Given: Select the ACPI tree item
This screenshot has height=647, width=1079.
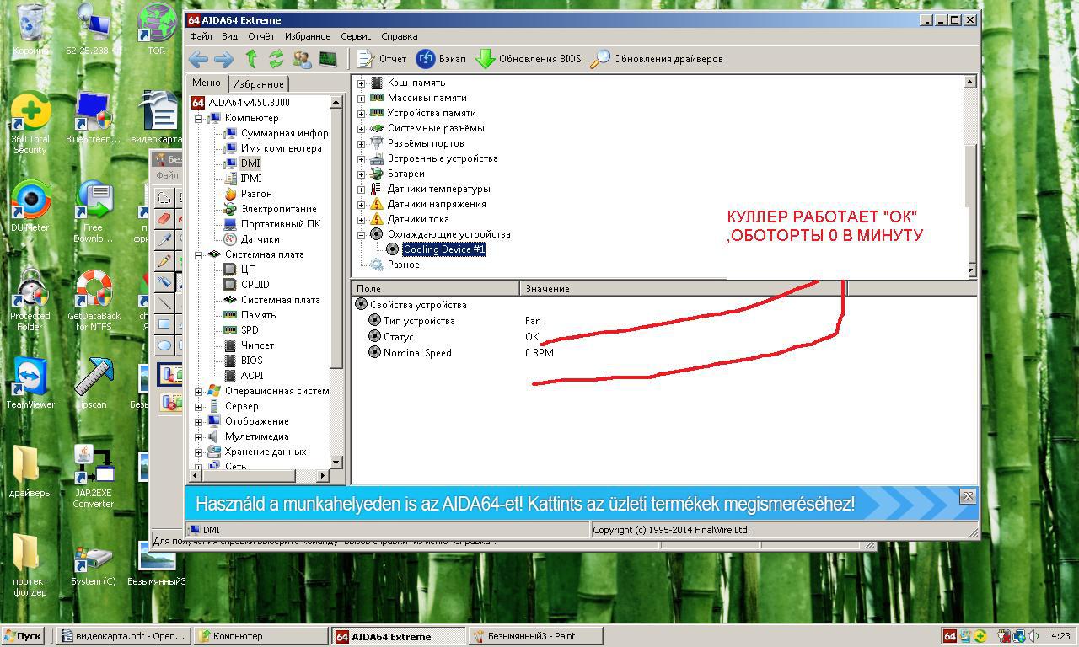Looking at the screenshot, I should (251, 376).
